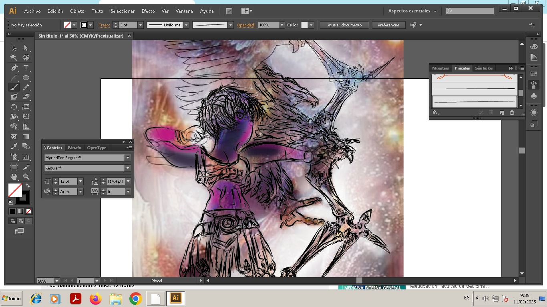Open the Opacidad value dropdown
The image size is (547, 307).
click(x=282, y=25)
